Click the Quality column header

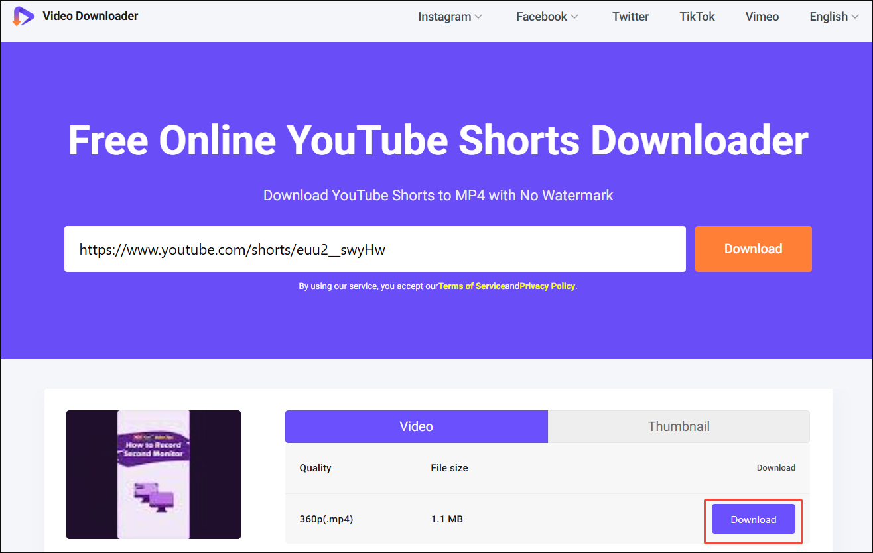click(x=315, y=468)
